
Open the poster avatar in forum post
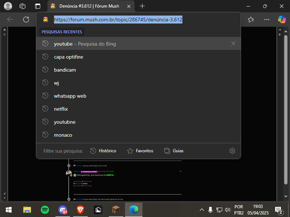click(x=69, y=173)
